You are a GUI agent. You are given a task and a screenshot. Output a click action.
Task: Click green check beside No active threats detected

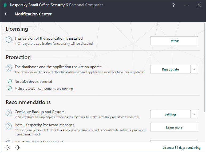(10, 81)
